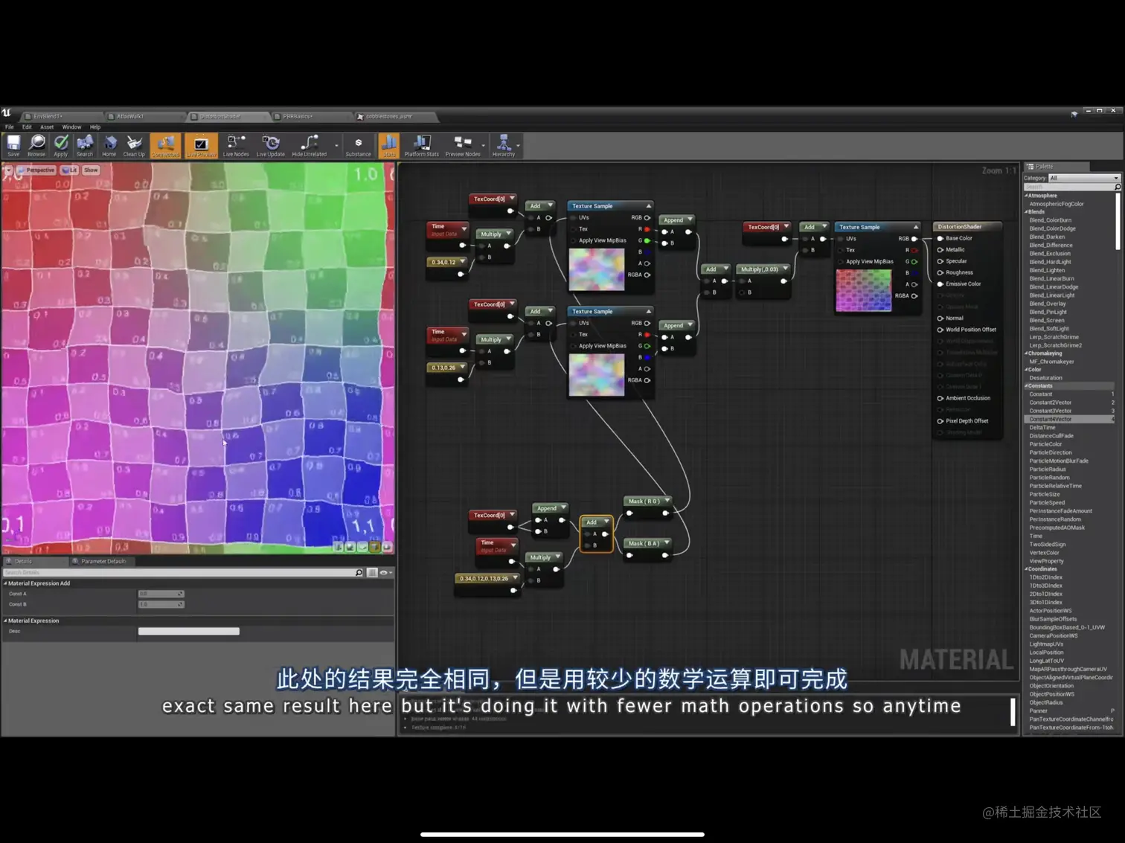The width and height of the screenshot is (1125, 843).
Task: Select sphere preview mesh icon
Action: click(x=350, y=547)
